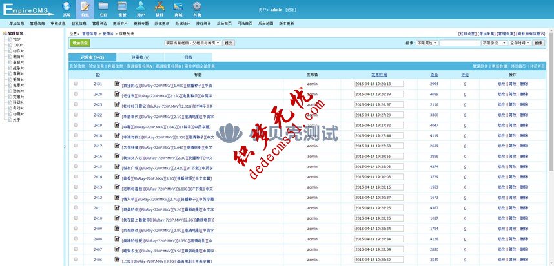Open the 不限字段 search dropdown

click(495, 43)
